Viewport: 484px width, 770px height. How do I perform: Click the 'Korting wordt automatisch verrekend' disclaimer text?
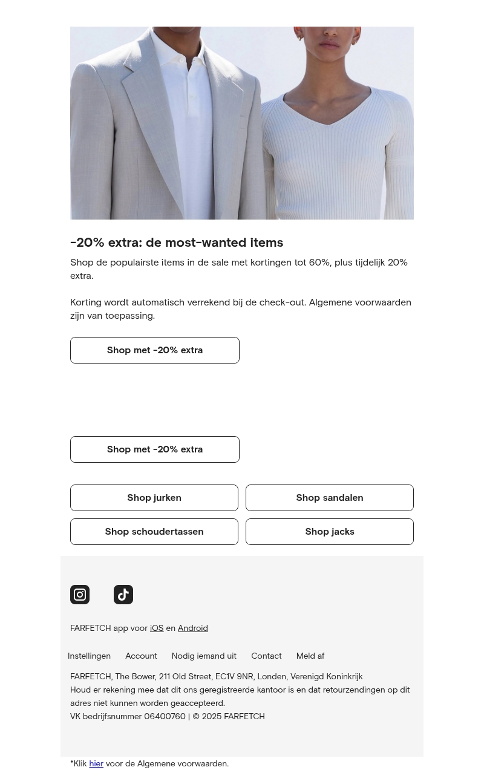pyautogui.click(x=241, y=308)
